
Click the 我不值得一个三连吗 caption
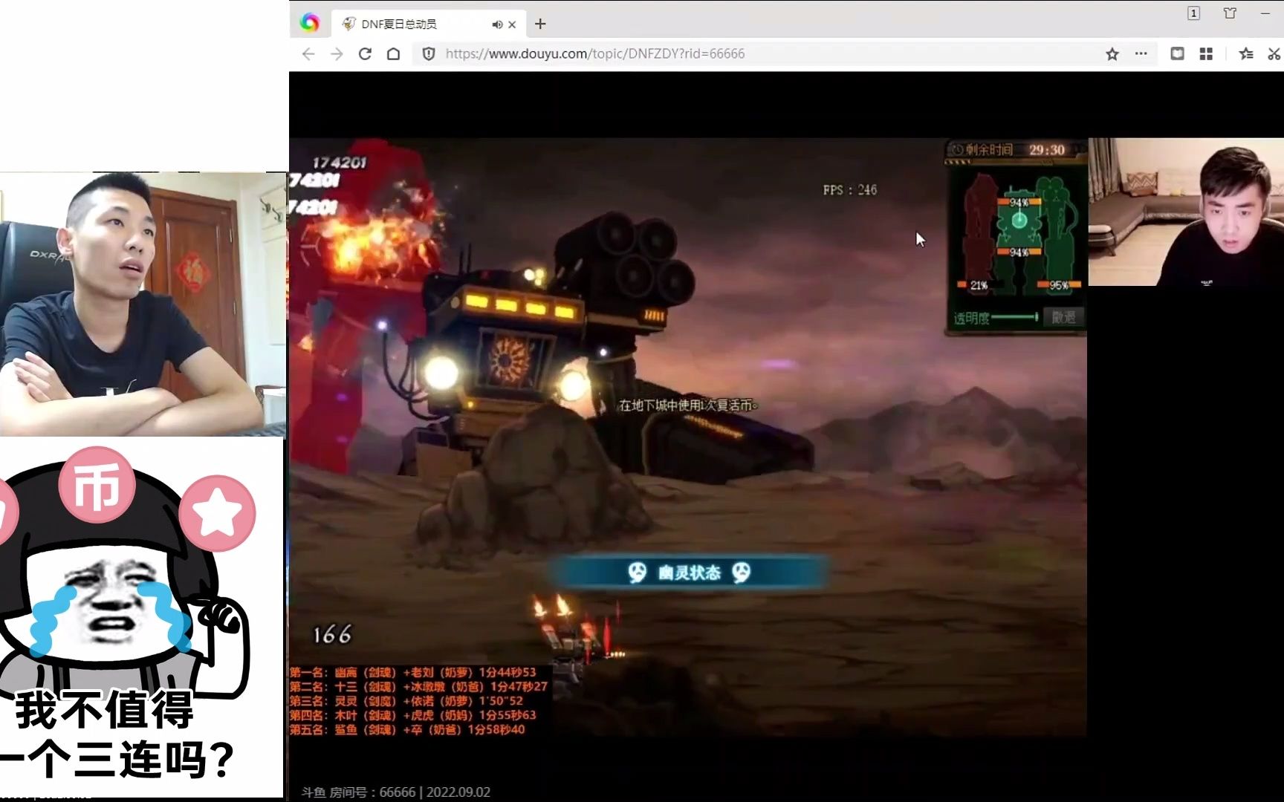pos(119,734)
